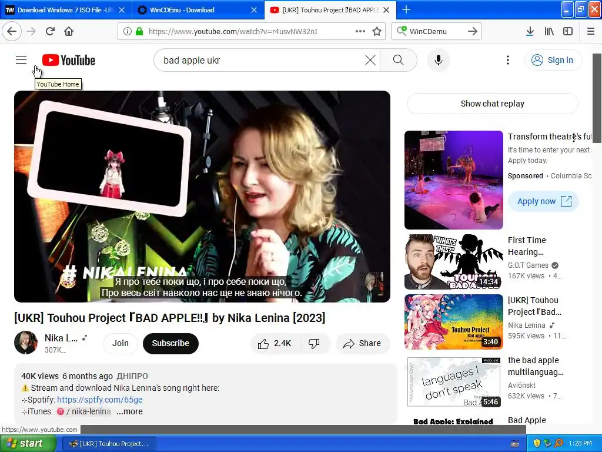Open YouTube settings three-dot menu
This screenshot has width=602, height=452.
click(x=507, y=60)
